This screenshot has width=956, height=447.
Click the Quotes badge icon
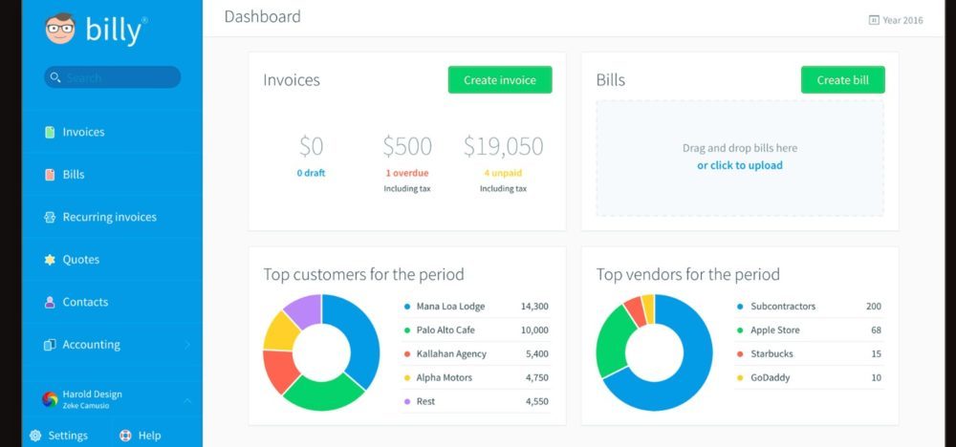pos(50,260)
